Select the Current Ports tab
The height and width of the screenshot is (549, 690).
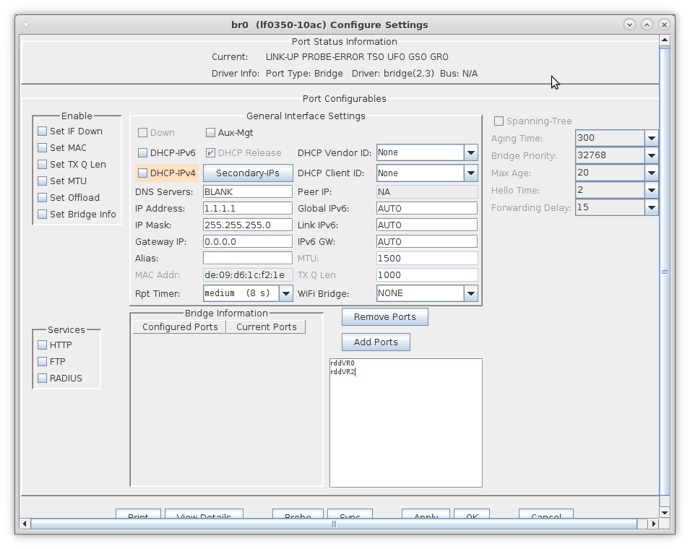pyautogui.click(x=266, y=327)
